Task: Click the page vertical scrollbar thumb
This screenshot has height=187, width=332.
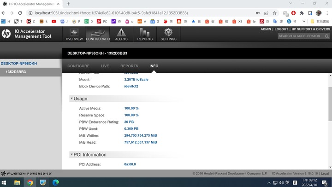Action: [330, 104]
